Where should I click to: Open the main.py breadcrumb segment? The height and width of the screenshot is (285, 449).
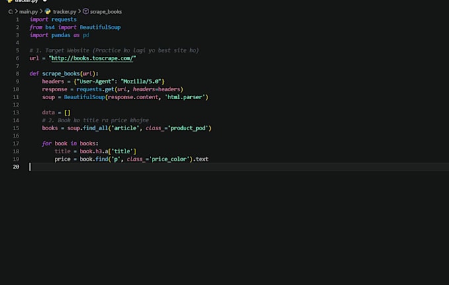point(28,12)
